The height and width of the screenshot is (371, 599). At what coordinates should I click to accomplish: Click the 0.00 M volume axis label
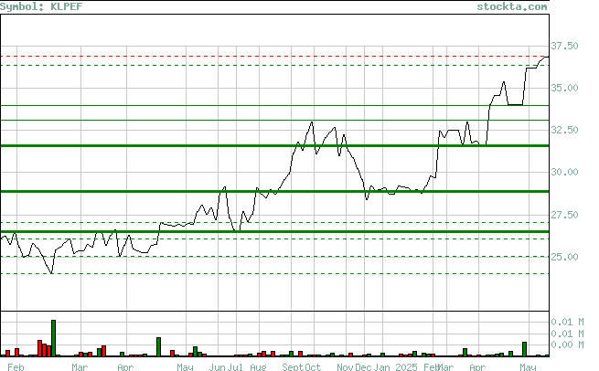tap(567, 344)
